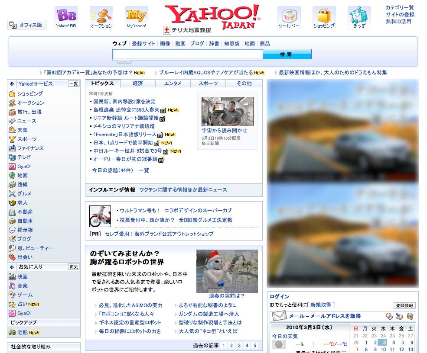Open メール－メールアドレスを取得 link
Viewport: 427px width, 353px height.
pyautogui.click(x=325, y=316)
